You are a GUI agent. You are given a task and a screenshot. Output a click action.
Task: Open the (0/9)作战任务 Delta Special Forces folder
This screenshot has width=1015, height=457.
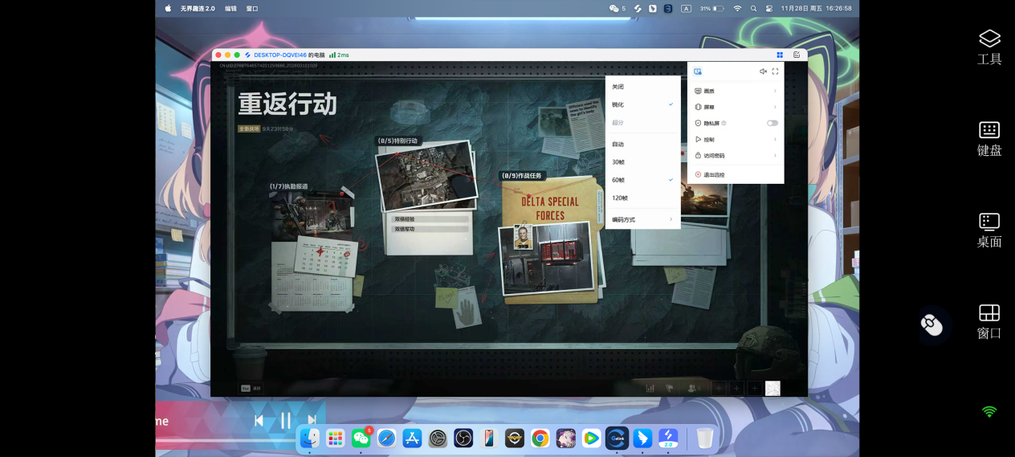coord(551,239)
